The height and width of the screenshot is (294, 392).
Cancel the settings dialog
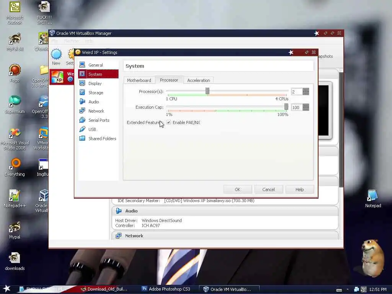[268, 189]
